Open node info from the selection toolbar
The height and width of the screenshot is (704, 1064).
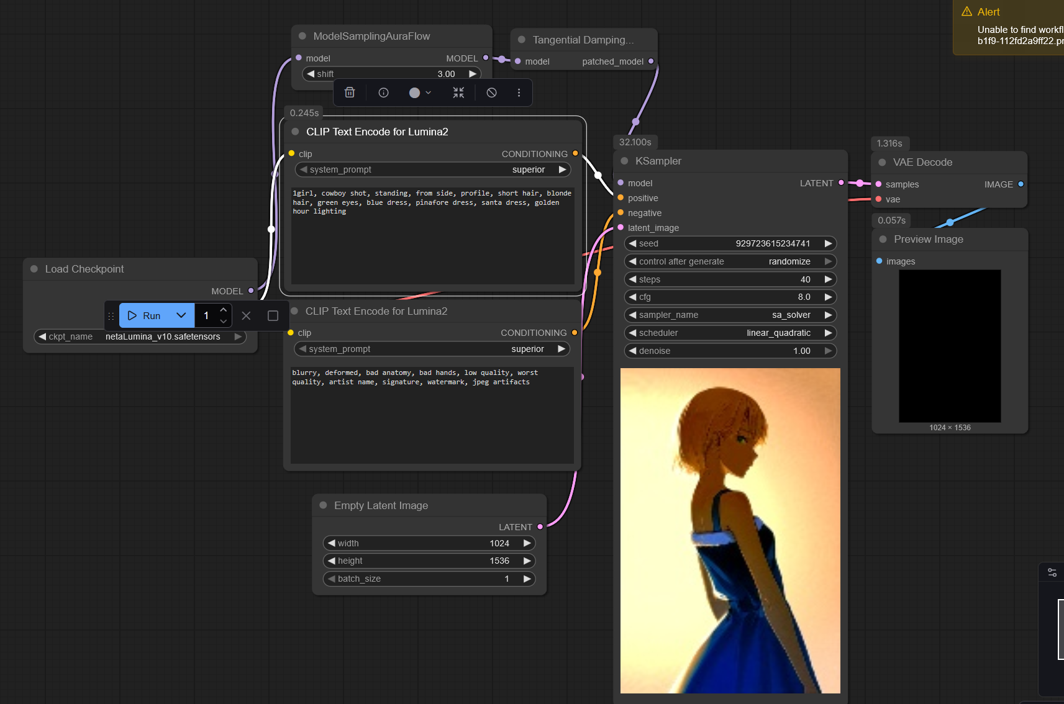(384, 93)
